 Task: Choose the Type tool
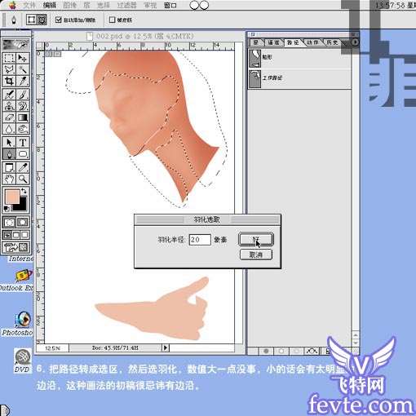click(23, 142)
